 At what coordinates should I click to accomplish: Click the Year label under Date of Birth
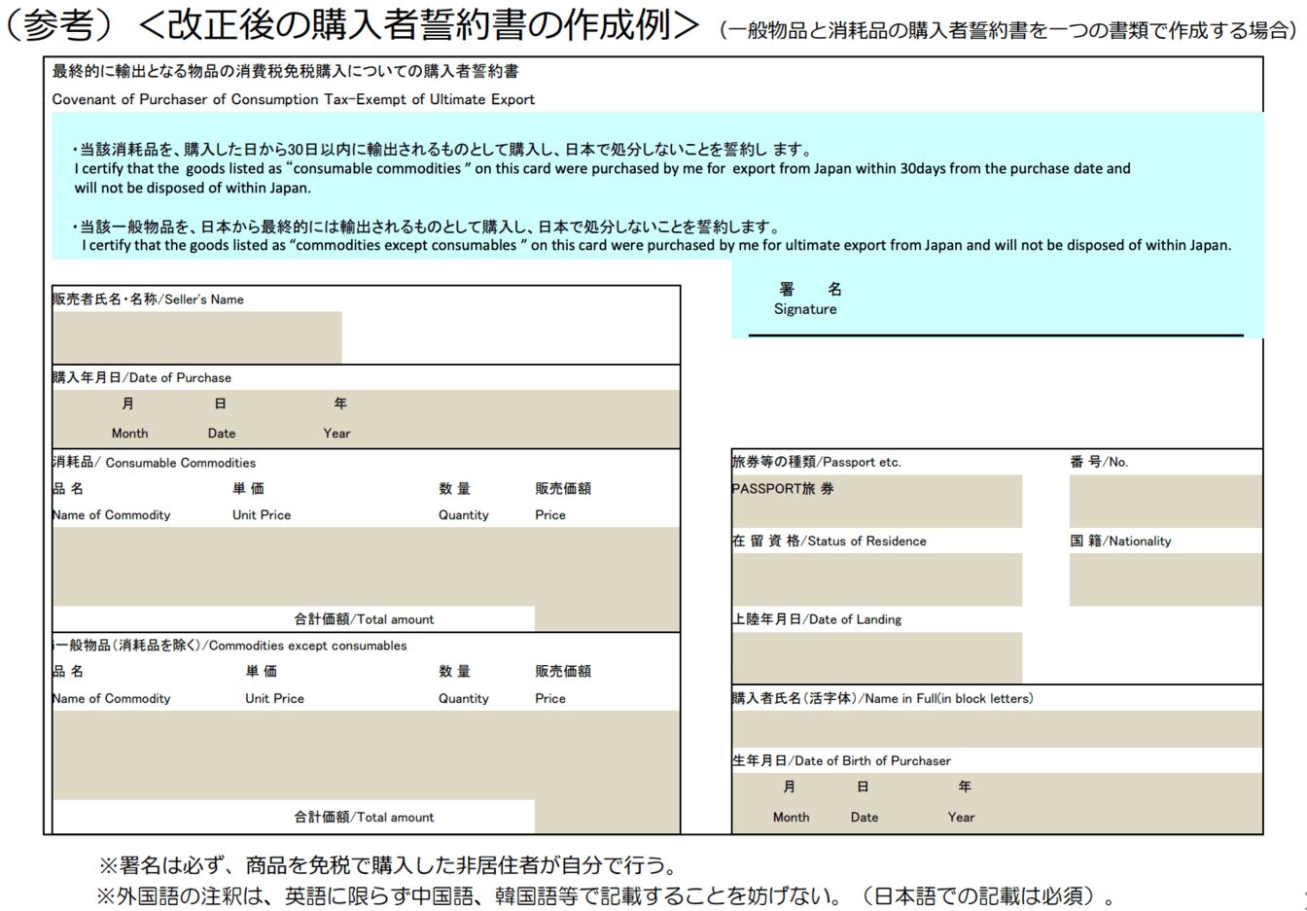962,818
